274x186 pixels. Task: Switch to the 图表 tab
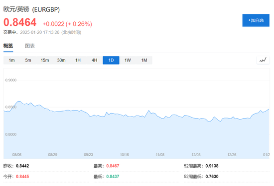point(30,46)
